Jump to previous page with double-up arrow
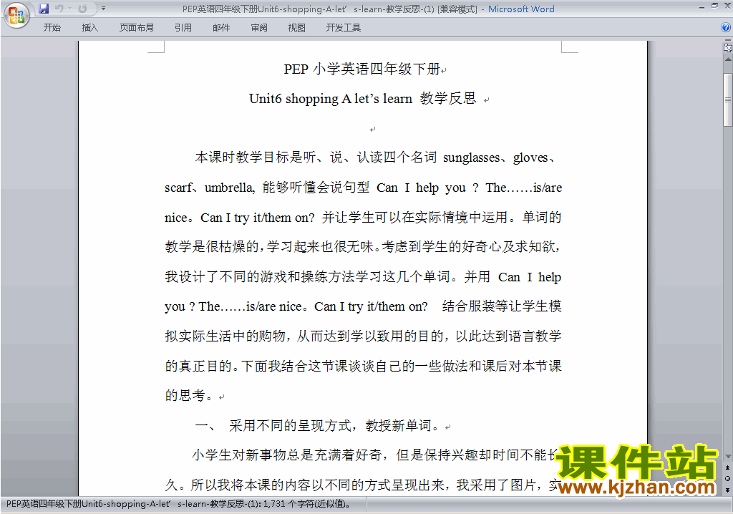The height and width of the screenshot is (514, 733). click(727, 467)
